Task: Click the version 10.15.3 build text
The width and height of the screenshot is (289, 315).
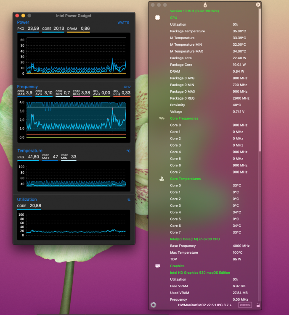Action: pyautogui.click(x=194, y=11)
